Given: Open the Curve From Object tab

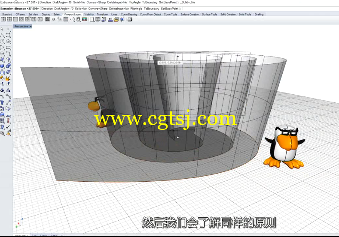Looking at the screenshot, I should coord(150,15).
